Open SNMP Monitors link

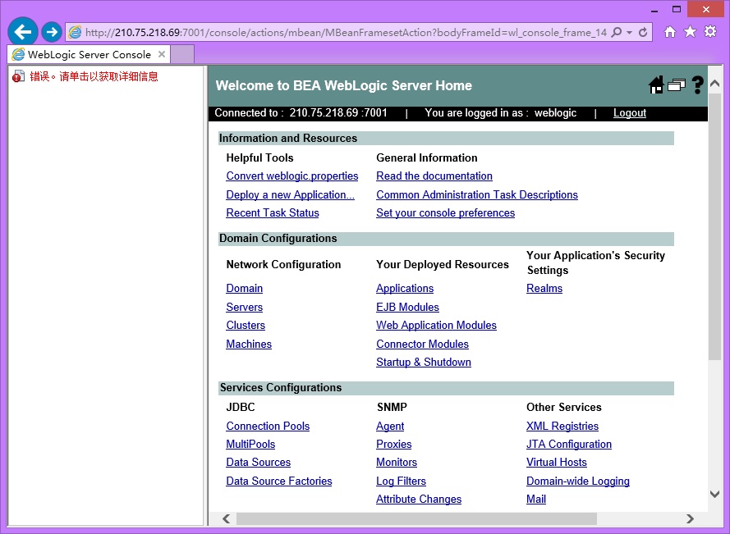tap(397, 463)
